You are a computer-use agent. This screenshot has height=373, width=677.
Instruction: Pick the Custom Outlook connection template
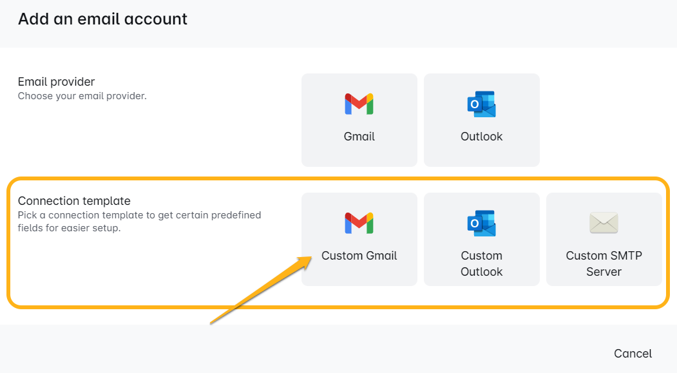click(481, 239)
